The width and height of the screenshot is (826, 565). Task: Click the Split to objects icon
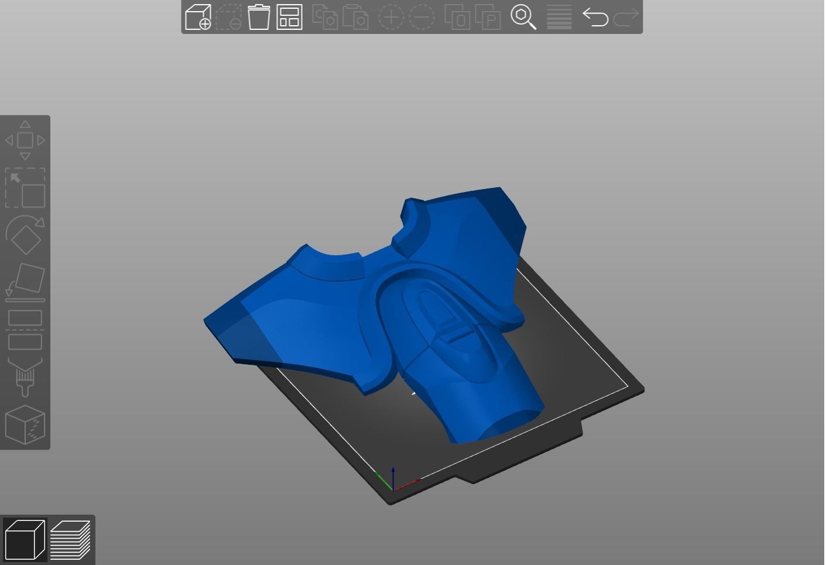pos(457,17)
